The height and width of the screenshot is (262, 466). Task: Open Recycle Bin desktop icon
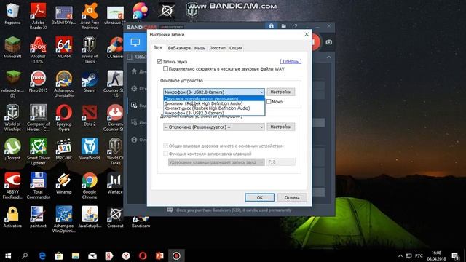pyautogui.click(x=12, y=13)
